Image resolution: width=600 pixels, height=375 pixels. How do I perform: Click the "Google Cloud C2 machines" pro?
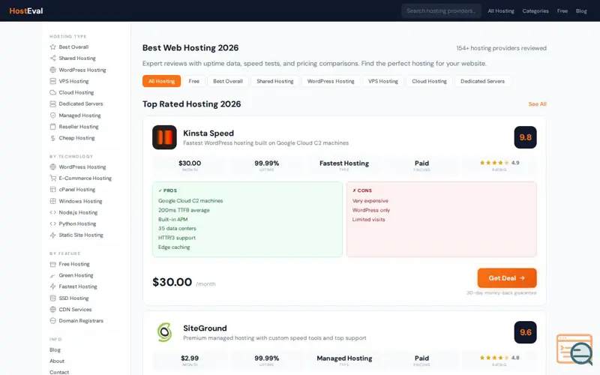(190, 200)
